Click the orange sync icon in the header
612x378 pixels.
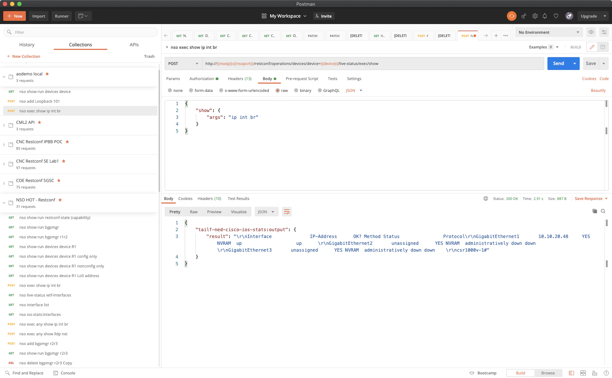click(x=512, y=16)
